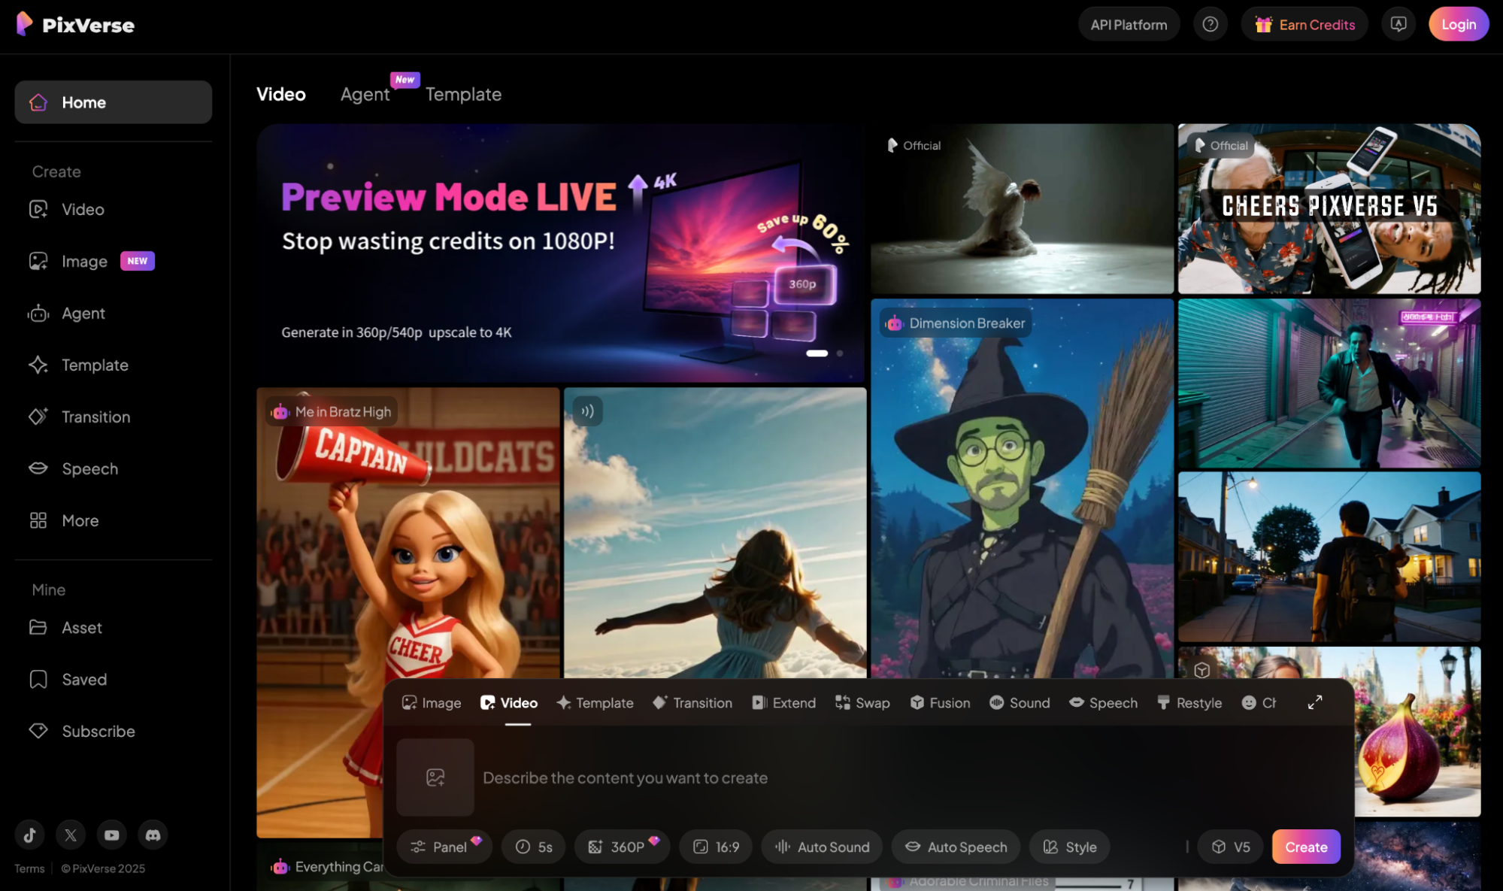The width and height of the screenshot is (1503, 891).
Task: Open the suburban street night video thumbnail
Action: click(1329, 556)
